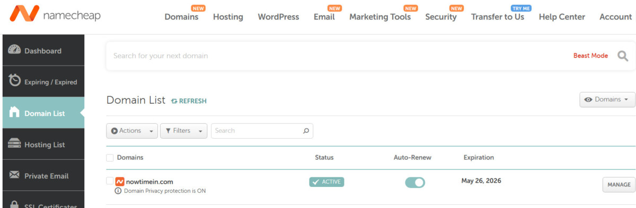The height and width of the screenshot is (208, 636).
Task: Open Dashboard via its gauge icon
Action: [15, 50]
